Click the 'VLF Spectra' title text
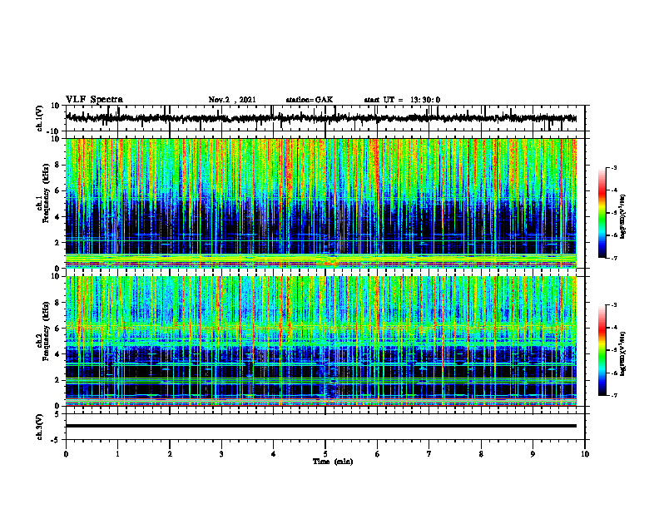This screenshot has height=509, width=659. click(94, 100)
